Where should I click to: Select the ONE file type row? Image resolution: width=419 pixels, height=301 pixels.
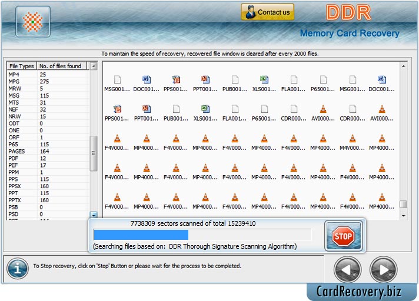click(x=48, y=131)
